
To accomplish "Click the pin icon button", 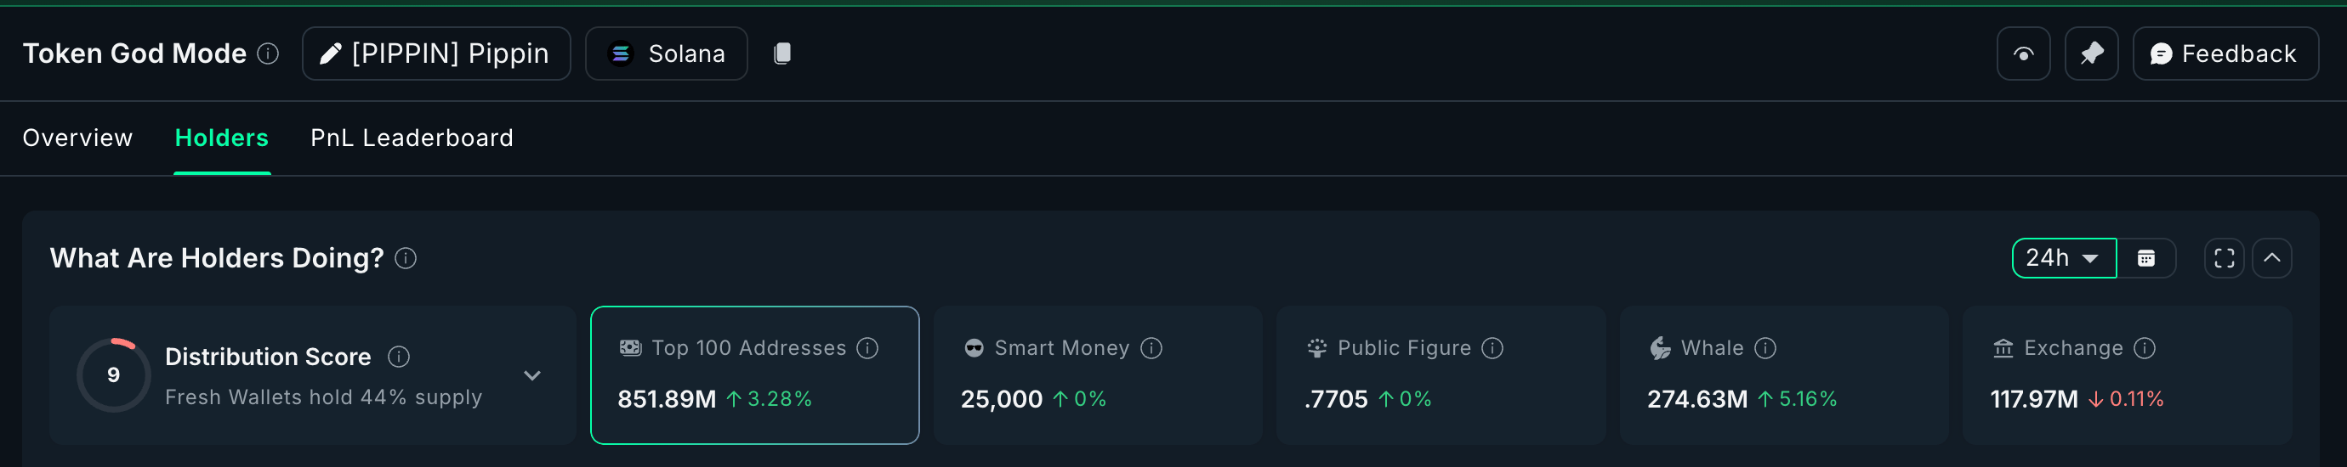I will tap(2091, 53).
